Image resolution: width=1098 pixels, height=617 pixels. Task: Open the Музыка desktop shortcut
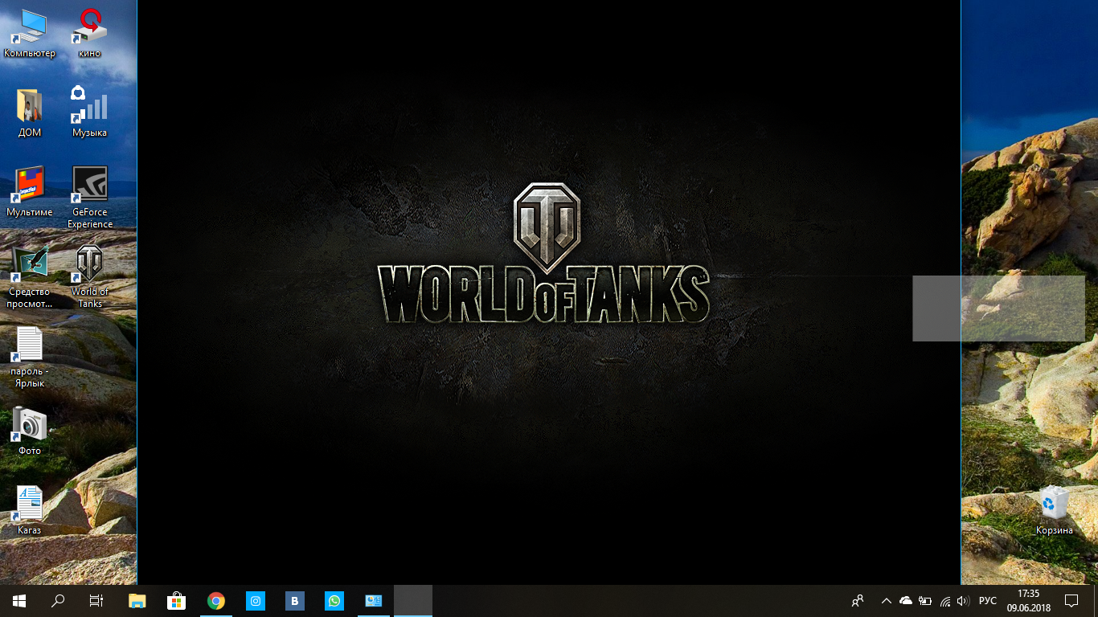click(90, 112)
